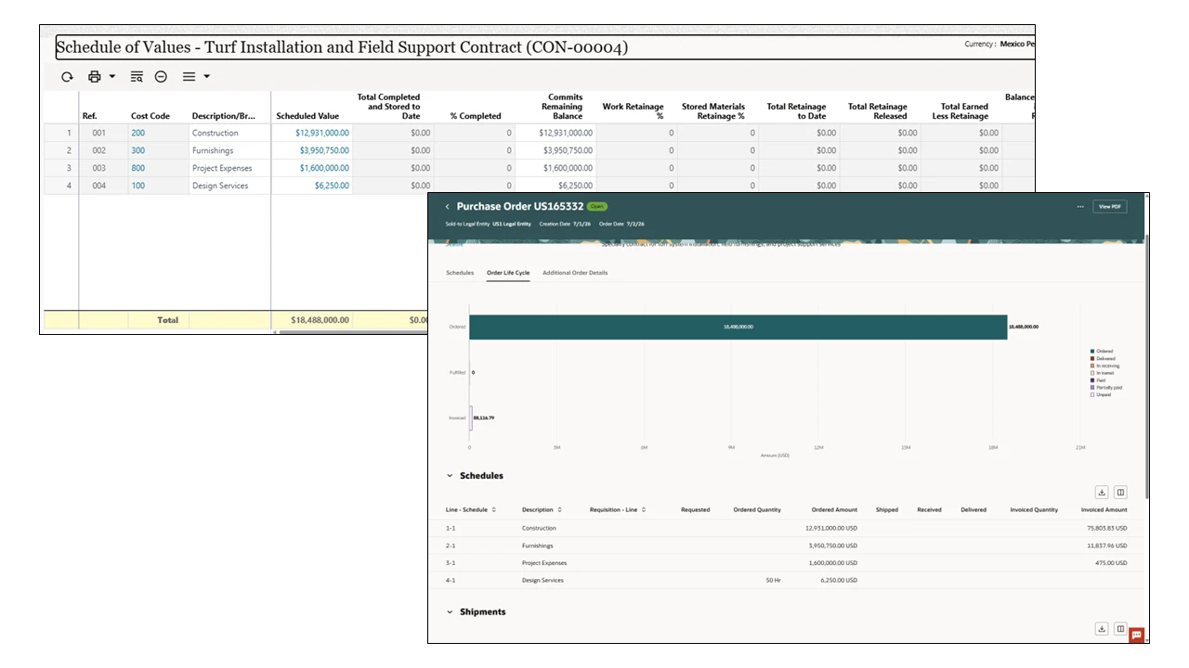1189x668 pixels.
Task: Click the View PDF button
Action: point(1110,207)
